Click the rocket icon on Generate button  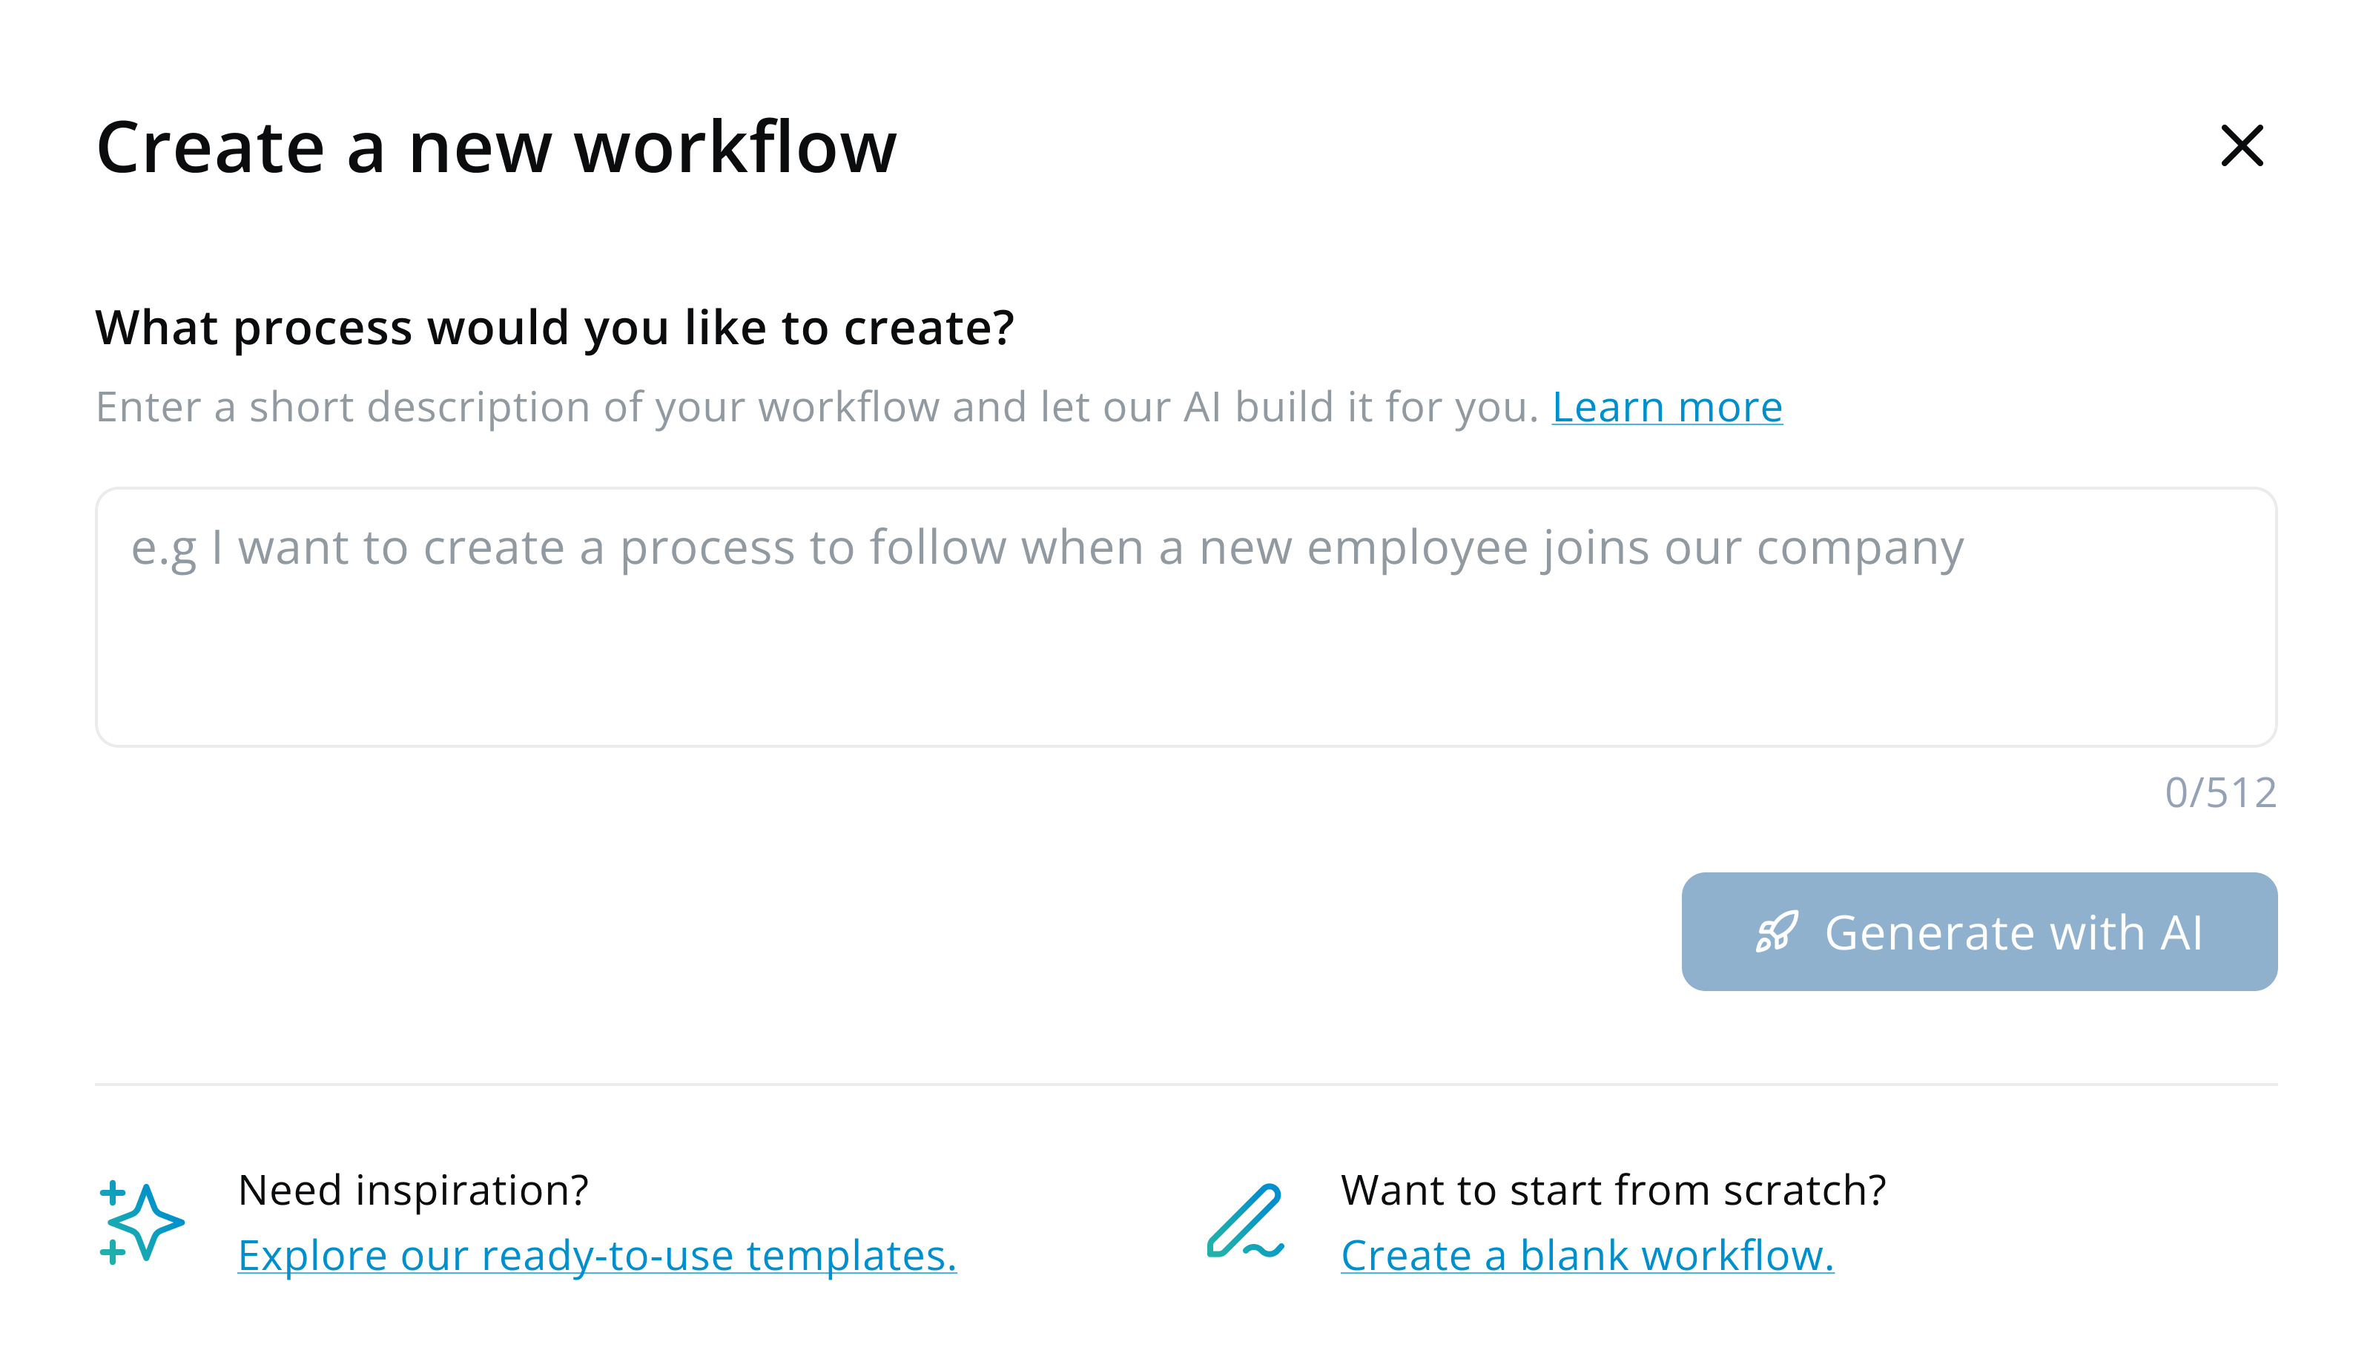pyautogui.click(x=1776, y=932)
